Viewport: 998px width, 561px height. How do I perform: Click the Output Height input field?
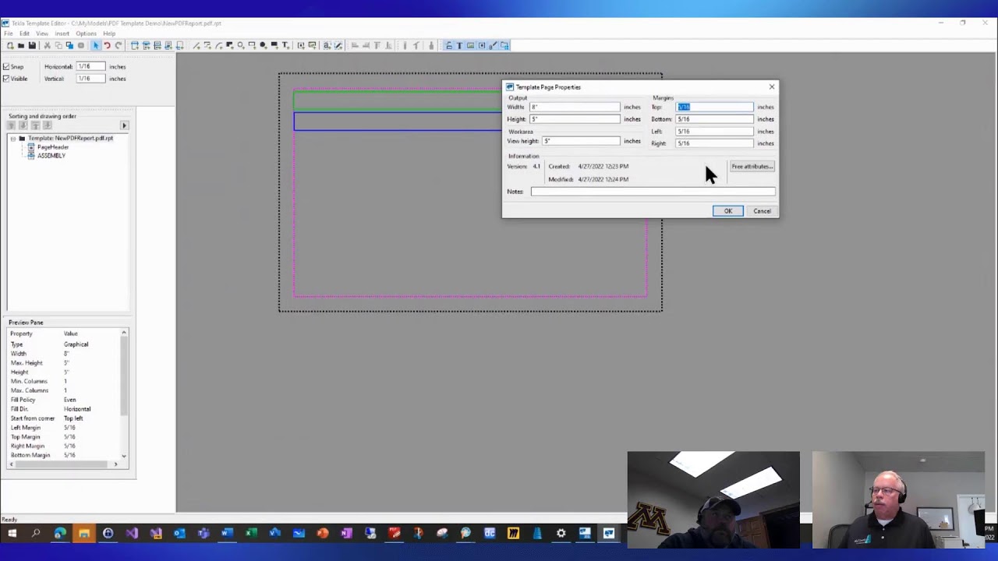[575, 119]
